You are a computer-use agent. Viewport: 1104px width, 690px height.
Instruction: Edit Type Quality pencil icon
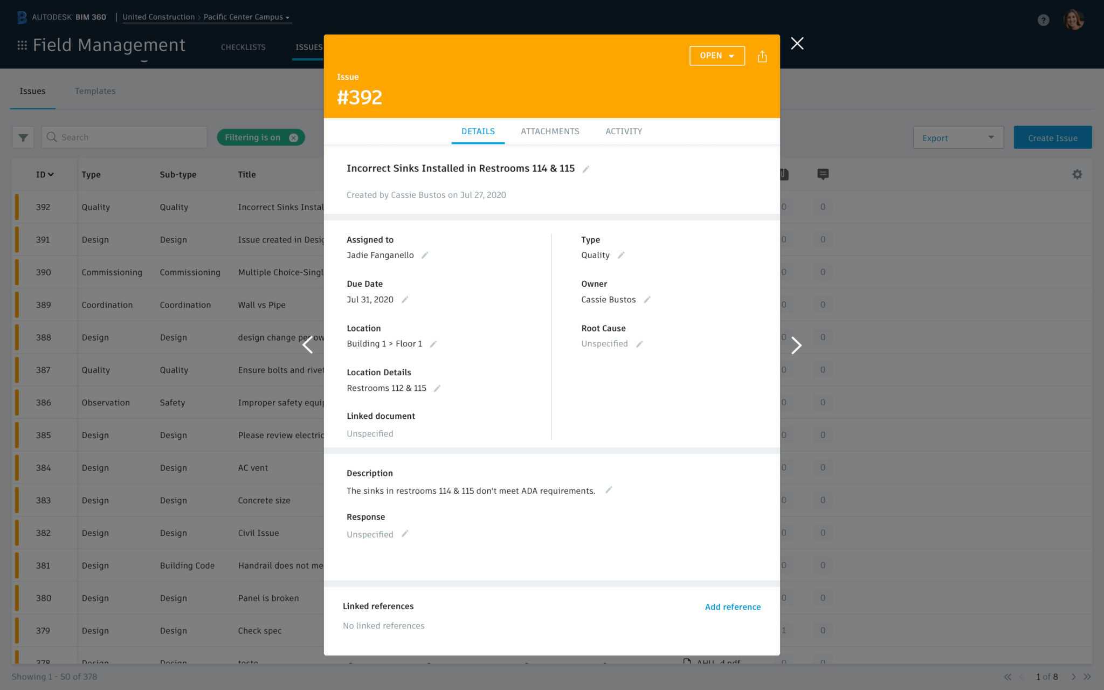point(621,256)
